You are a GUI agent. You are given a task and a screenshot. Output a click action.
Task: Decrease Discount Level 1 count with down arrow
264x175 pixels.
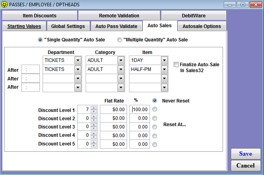click(94, 111)
